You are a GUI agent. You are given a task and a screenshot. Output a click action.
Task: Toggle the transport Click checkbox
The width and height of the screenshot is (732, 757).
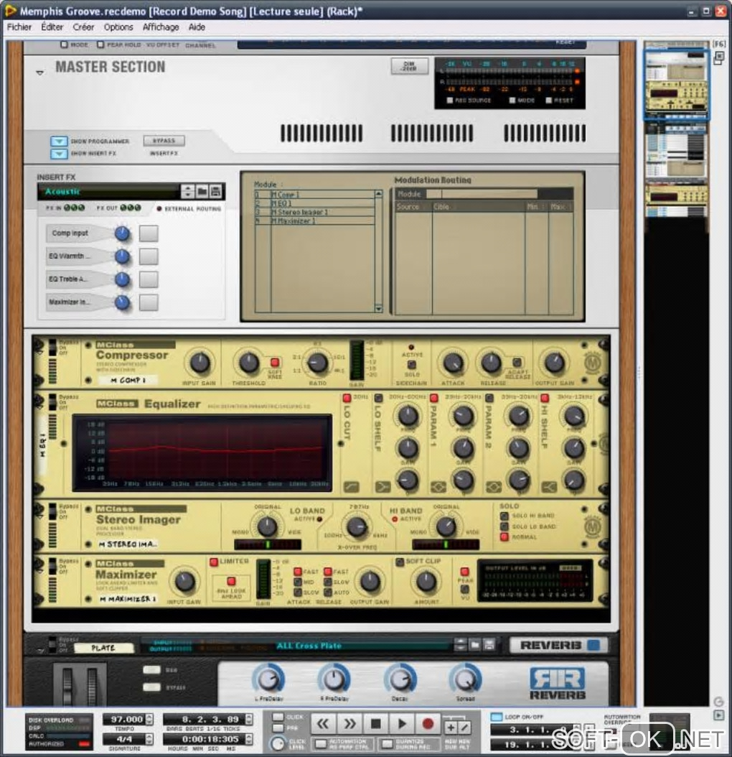pos(278,717)
